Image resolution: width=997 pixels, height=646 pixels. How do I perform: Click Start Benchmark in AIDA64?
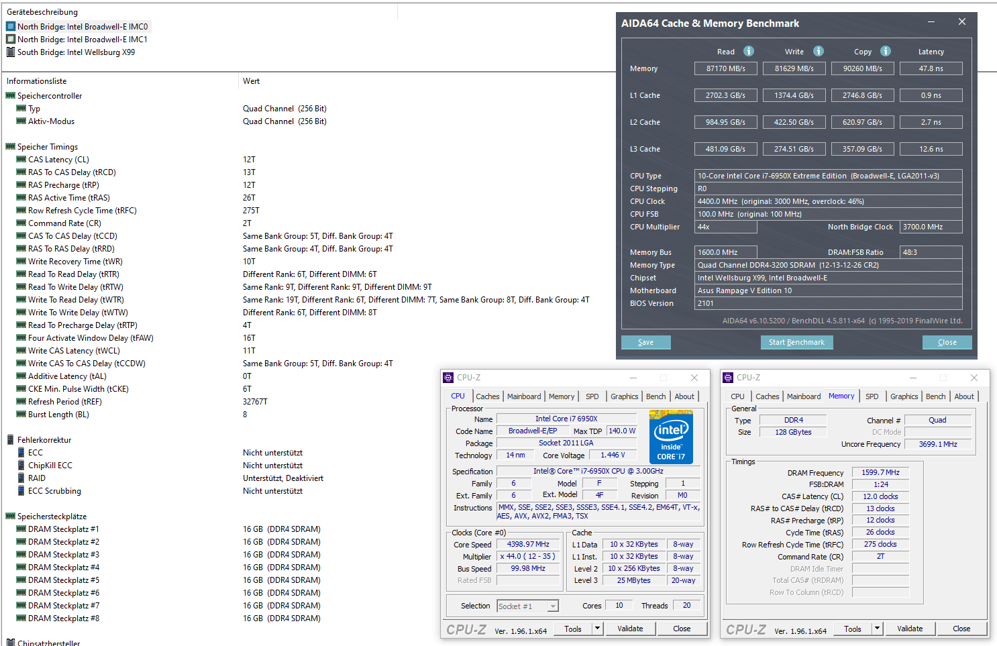(796, 342)
